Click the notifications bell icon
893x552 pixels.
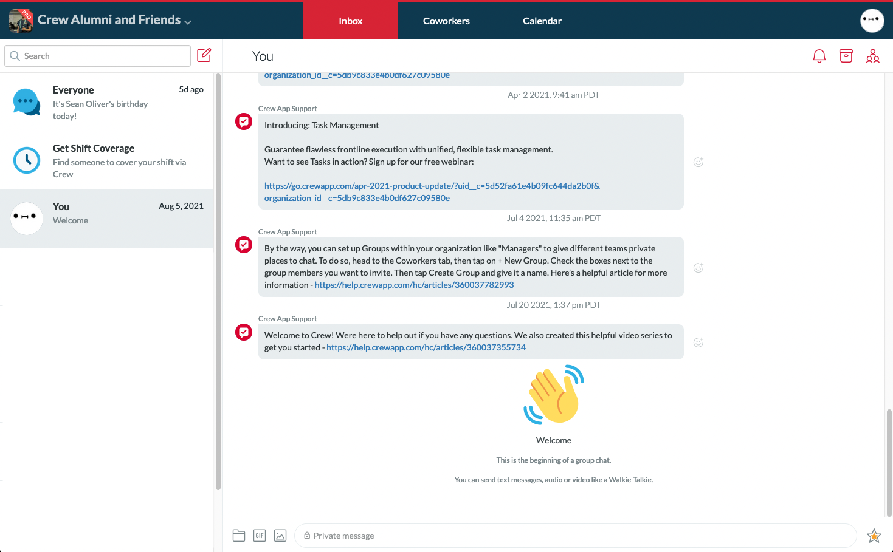pyautogui.click(x=819, y=55)
